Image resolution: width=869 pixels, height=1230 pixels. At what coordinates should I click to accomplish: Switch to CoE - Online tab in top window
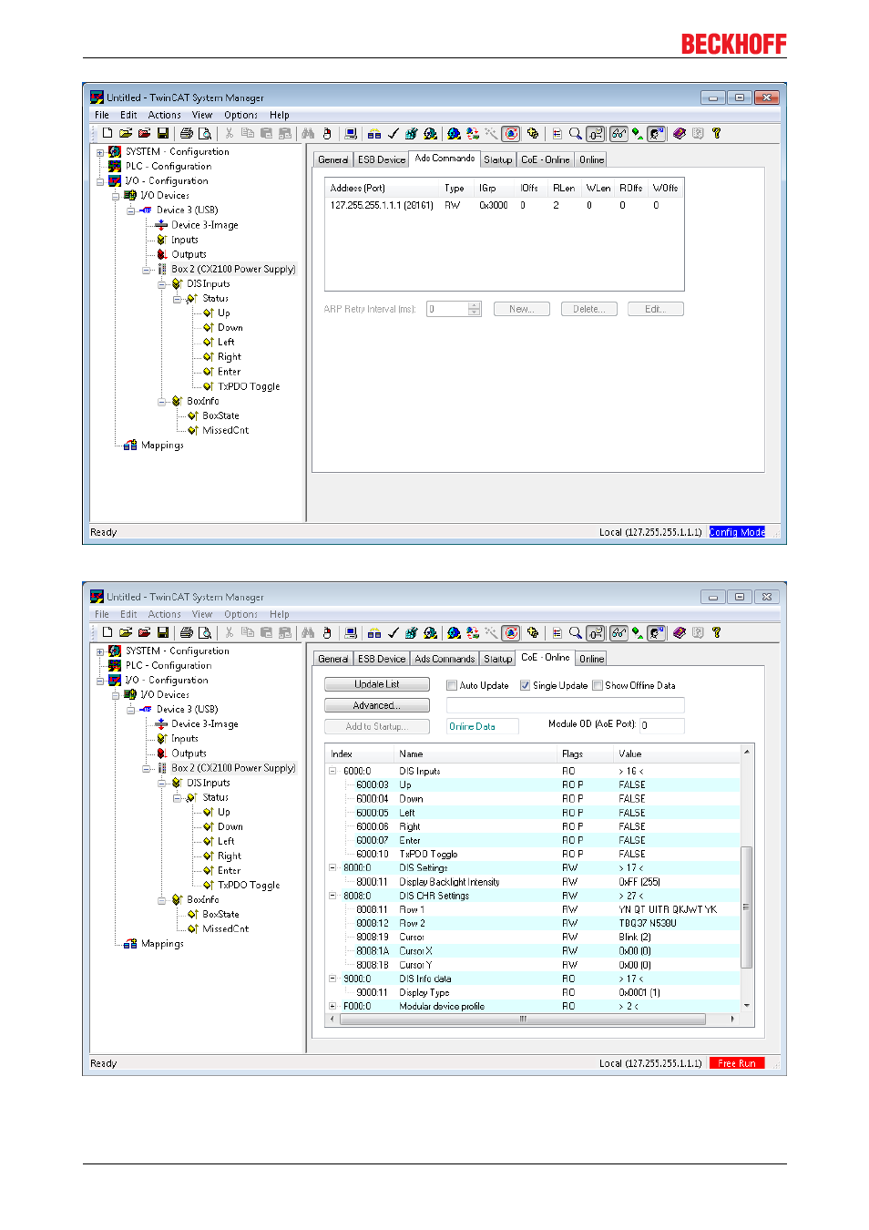click(545, 159)
